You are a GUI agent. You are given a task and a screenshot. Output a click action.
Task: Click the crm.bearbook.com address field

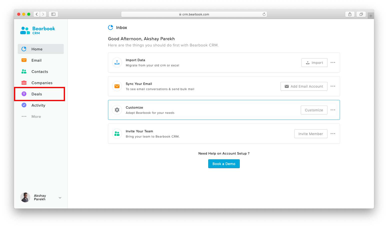point(194,14)
